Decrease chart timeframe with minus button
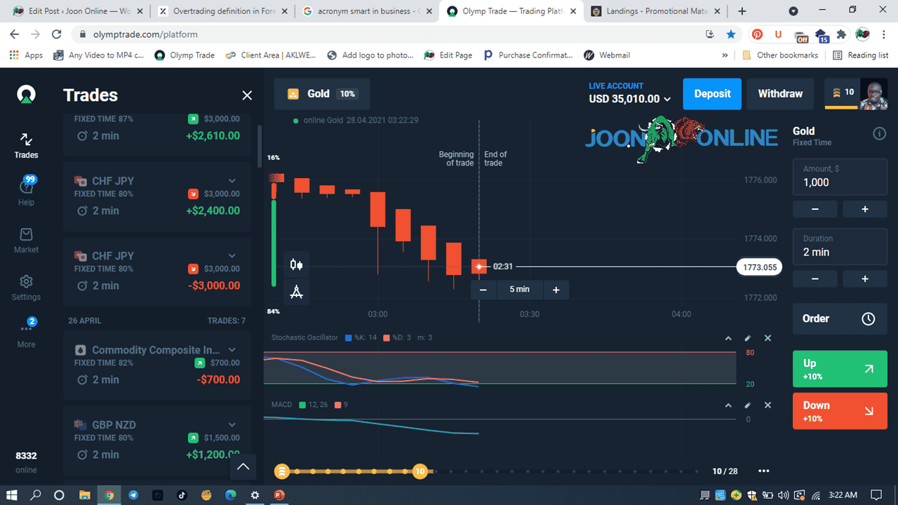Viewport: 898px width, 505px height. [x=483, y=290]
